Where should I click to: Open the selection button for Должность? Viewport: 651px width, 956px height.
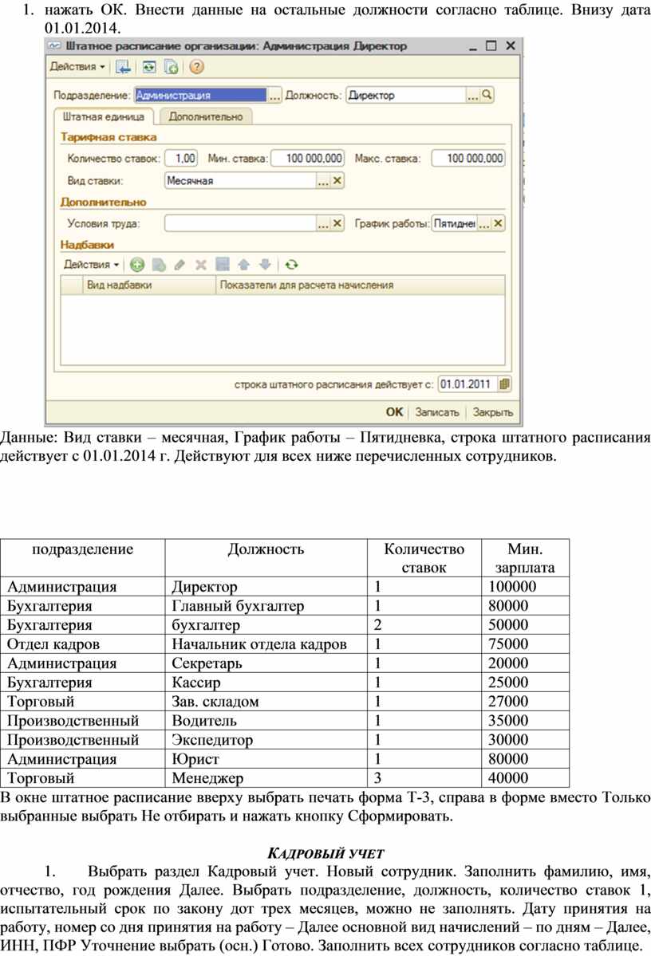click(473, 95)
